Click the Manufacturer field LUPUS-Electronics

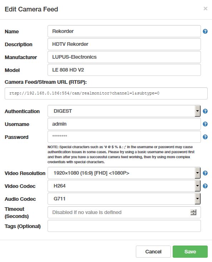[x=124, y=57]
